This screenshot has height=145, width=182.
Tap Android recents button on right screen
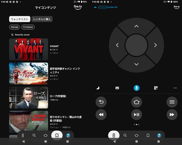(159, 141)
